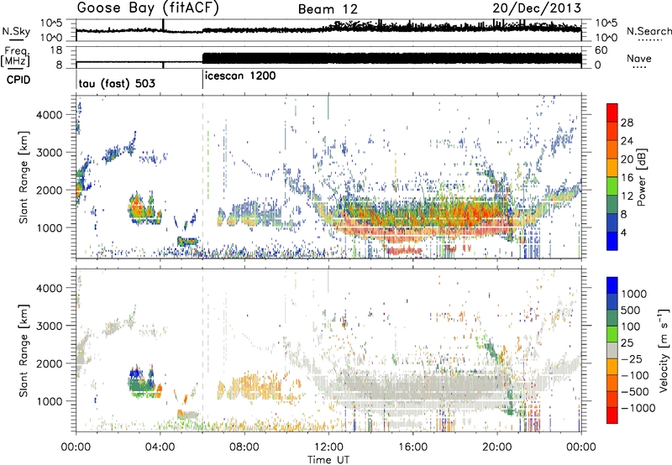Viewport: 672px width, 465px height.
Task: Click the '28' value on Power colorbar
Action: coord(627,123)
